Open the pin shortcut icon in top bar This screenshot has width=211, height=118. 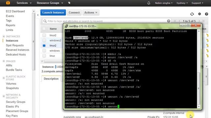(69, 3)
